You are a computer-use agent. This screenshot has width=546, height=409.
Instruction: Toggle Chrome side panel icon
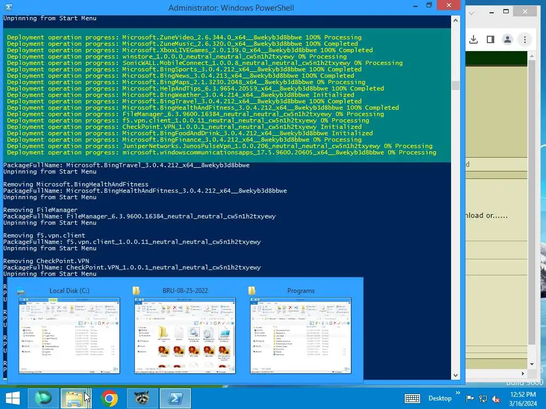point(491,39)
